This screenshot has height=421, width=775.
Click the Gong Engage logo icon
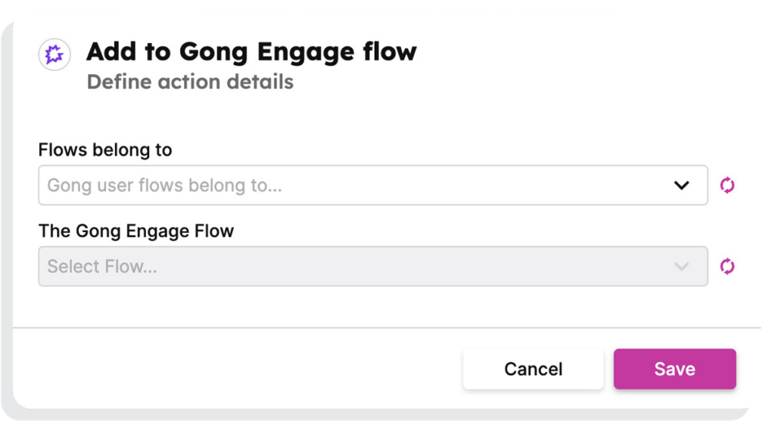[x=54, y=54]
